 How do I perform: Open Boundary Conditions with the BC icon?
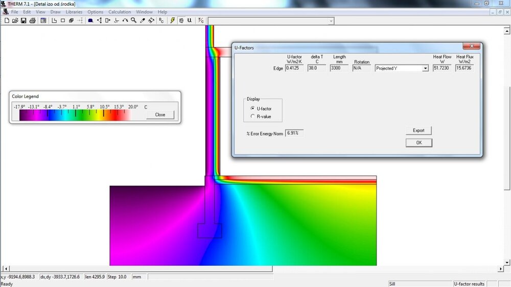(161, 20)
